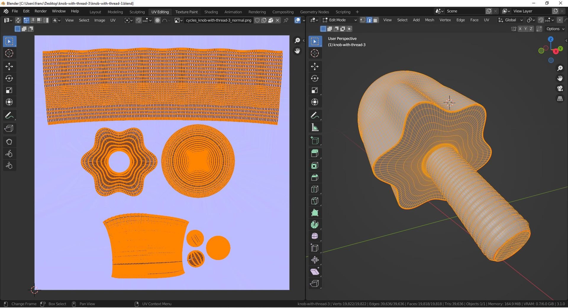Select the Annotate tool in the UV editor toolbar
The height and width of the screenshot is (308, 568).
(x=9, y=115)
